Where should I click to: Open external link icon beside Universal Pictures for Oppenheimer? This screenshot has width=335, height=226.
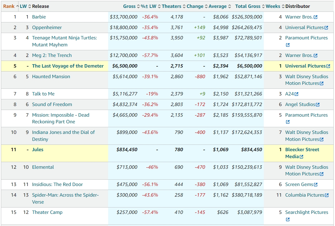pos(326,28)
